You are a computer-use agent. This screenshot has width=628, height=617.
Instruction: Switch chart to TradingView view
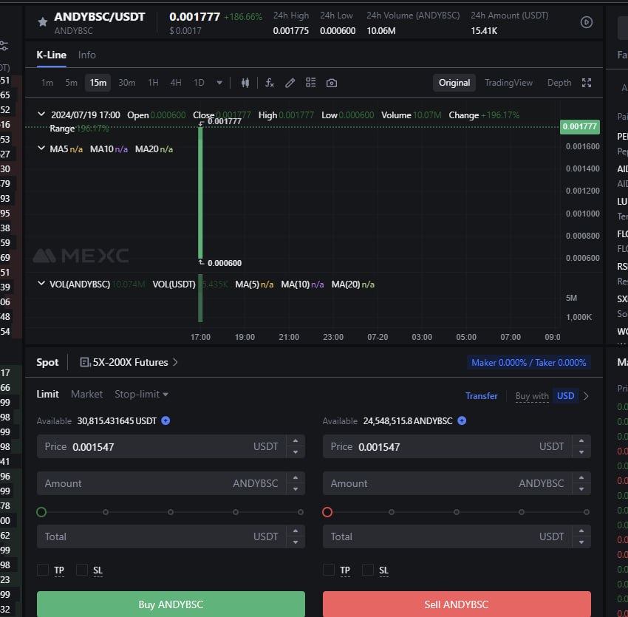(x=508, y=83)
